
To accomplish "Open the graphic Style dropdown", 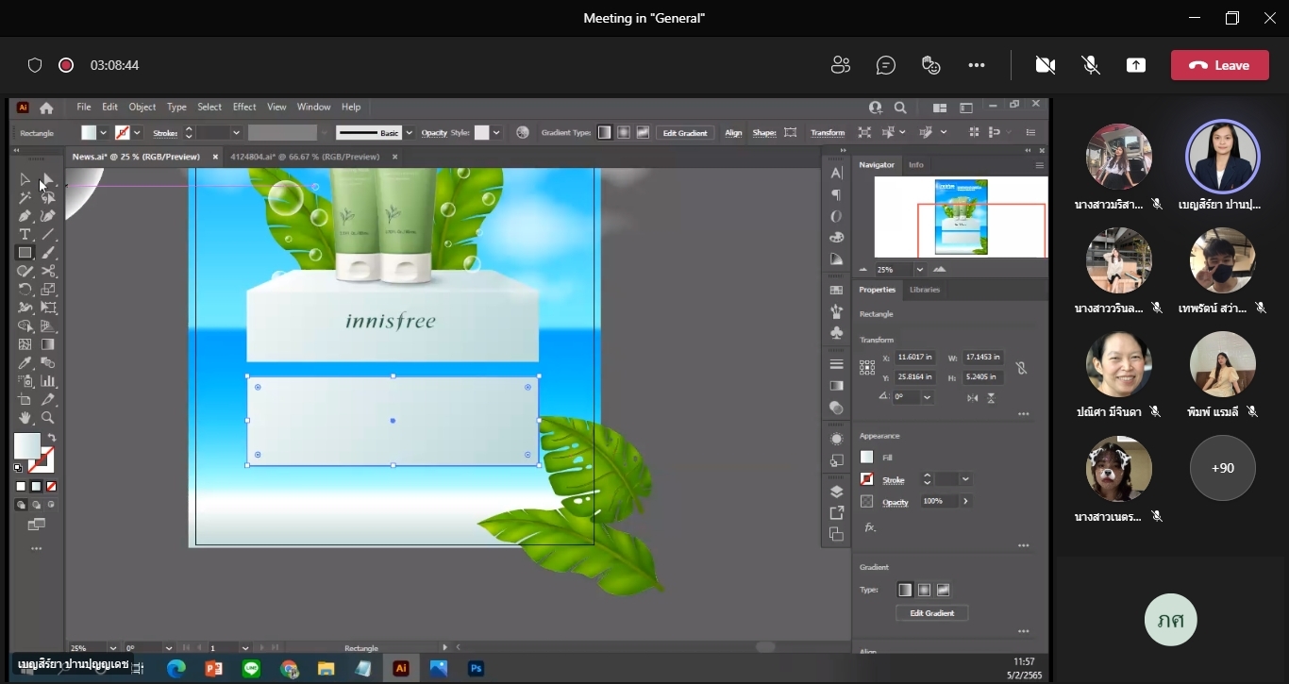I will (x=496, y=133).
